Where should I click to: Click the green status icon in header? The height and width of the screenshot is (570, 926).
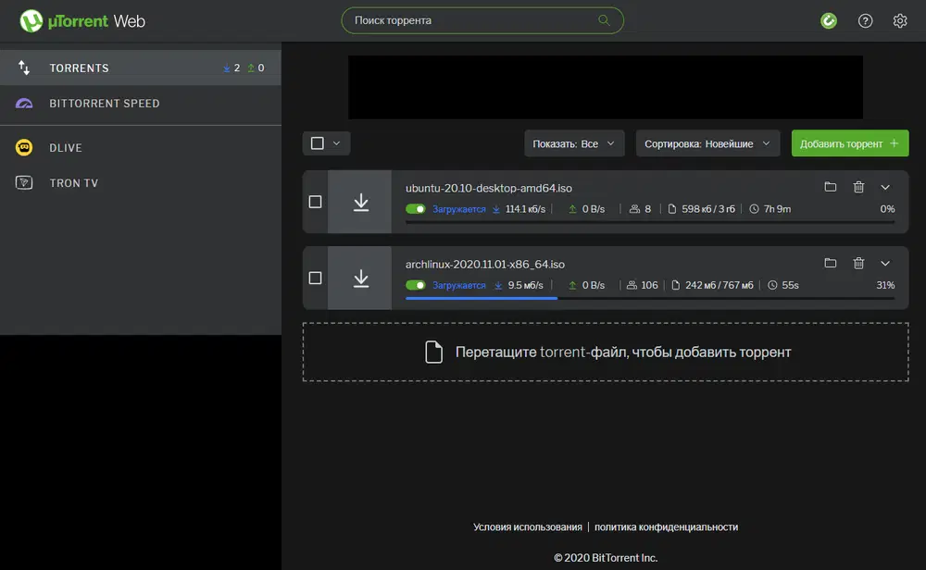pyautogui.click(x=829, y=20)
